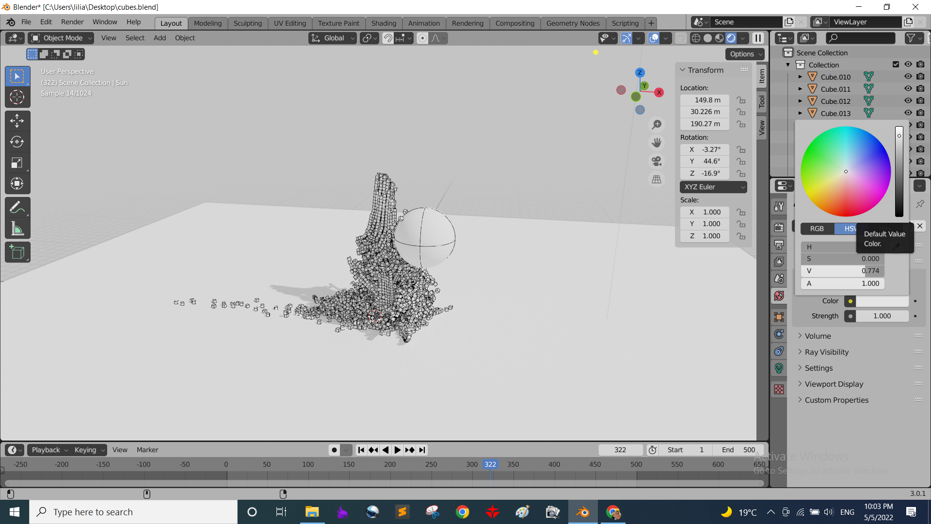This screenshot has width=931, height=524.
Task: Toggle X-ray display mode
Action: click(x=680, y=38)
